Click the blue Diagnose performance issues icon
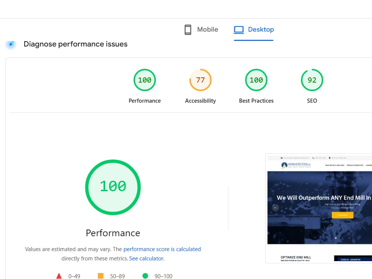 (11, 44)
